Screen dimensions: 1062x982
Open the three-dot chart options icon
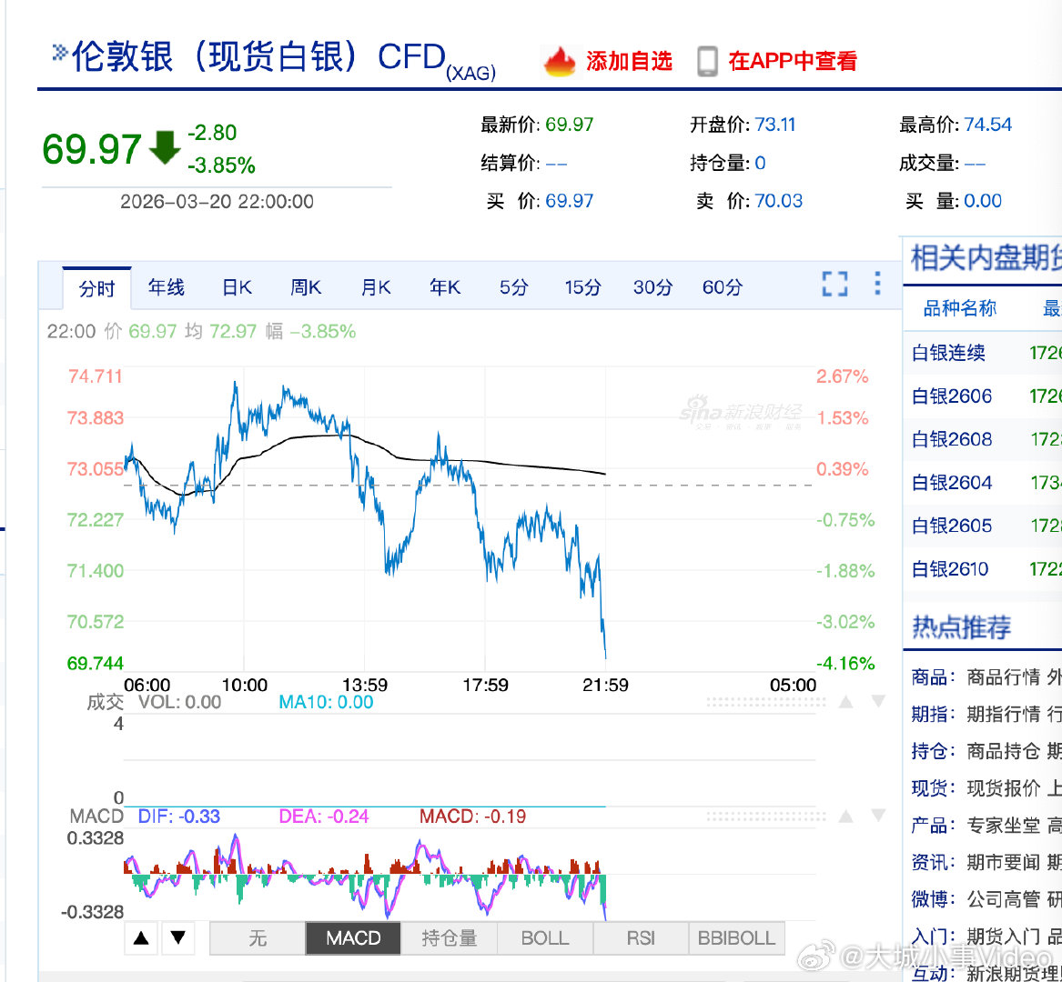click(x=875, y=285)
